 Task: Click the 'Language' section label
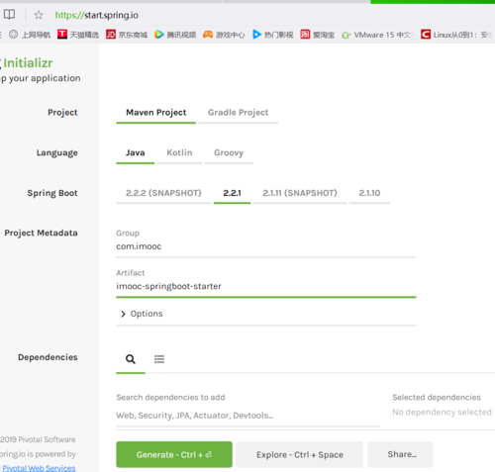point(57,153)
